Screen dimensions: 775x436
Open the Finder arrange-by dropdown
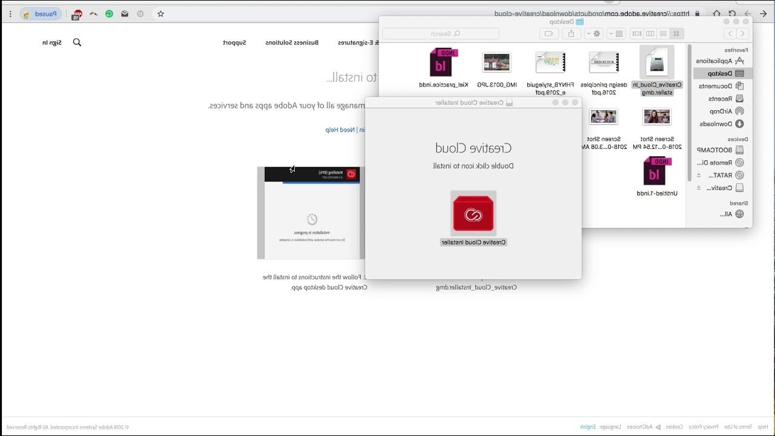pos(616,34)
